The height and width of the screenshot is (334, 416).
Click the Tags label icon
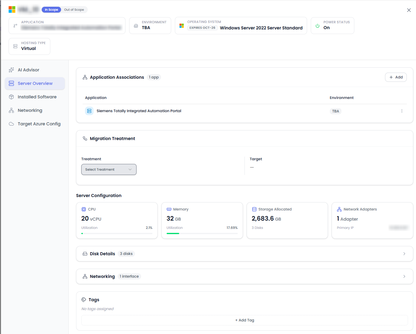pos(84,300)
